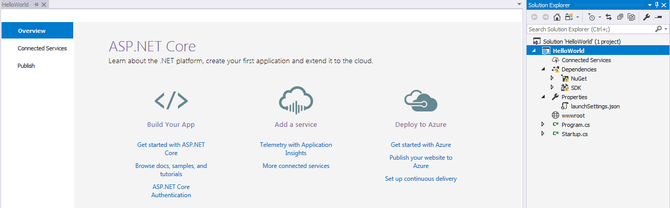The width and height of the screenshot is (670, 208).
Task: Collapse the Dependencies tree node
Action: 543,69
